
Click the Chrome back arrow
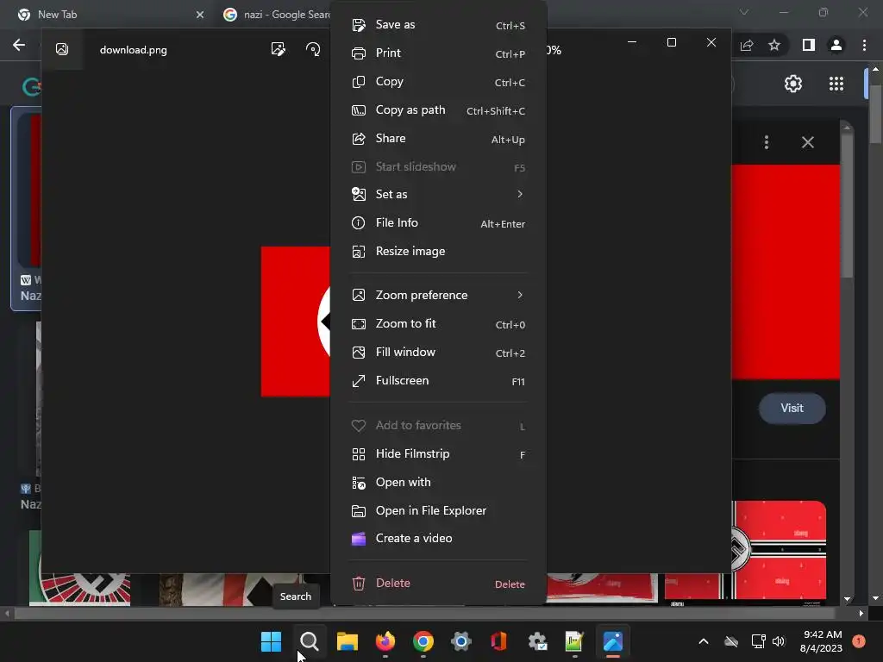click(x=19, y=45)
